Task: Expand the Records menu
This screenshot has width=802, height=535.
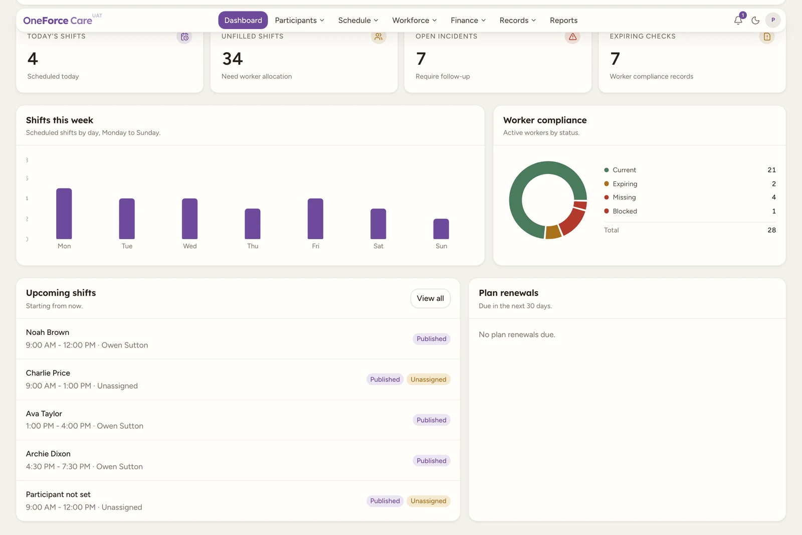Action: pyautogui.click(x=518, y=20)
